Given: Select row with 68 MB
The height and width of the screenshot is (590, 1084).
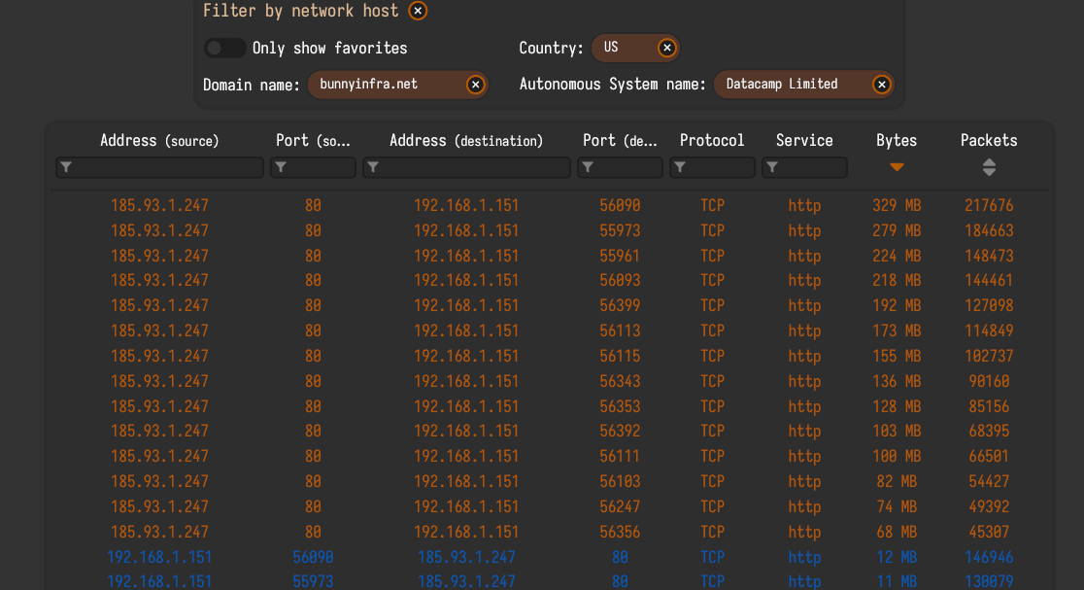Looking at the screenshot, I should coord(551,532).
